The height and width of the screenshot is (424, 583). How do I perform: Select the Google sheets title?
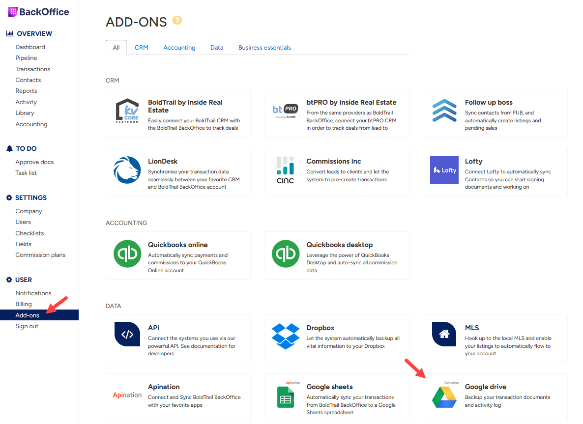point(329,387)
